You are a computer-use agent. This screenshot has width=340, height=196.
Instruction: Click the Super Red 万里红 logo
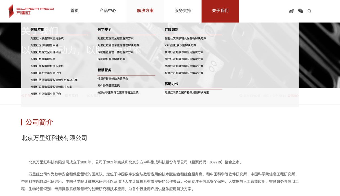pos(31,11)
